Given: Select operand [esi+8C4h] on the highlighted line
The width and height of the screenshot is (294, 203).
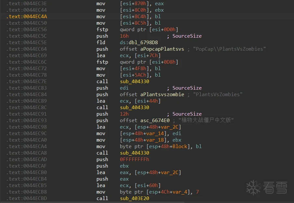Looking at the screenshot, I should [134, 17].
